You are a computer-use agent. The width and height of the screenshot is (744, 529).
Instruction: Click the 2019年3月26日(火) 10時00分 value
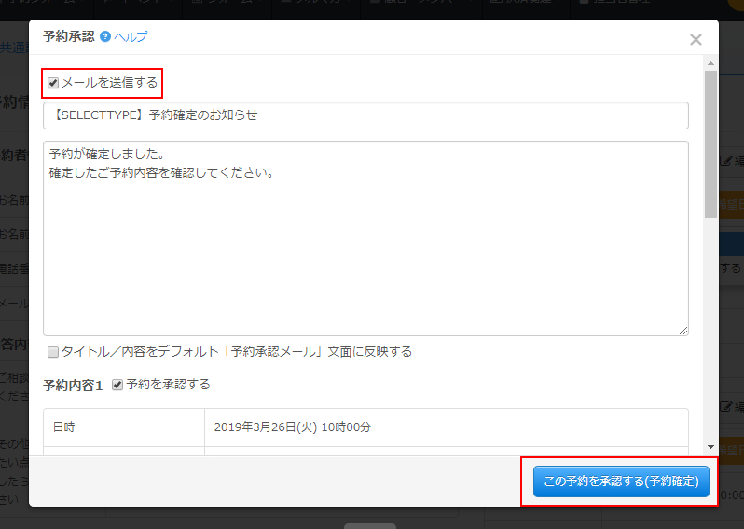(292, 427)
